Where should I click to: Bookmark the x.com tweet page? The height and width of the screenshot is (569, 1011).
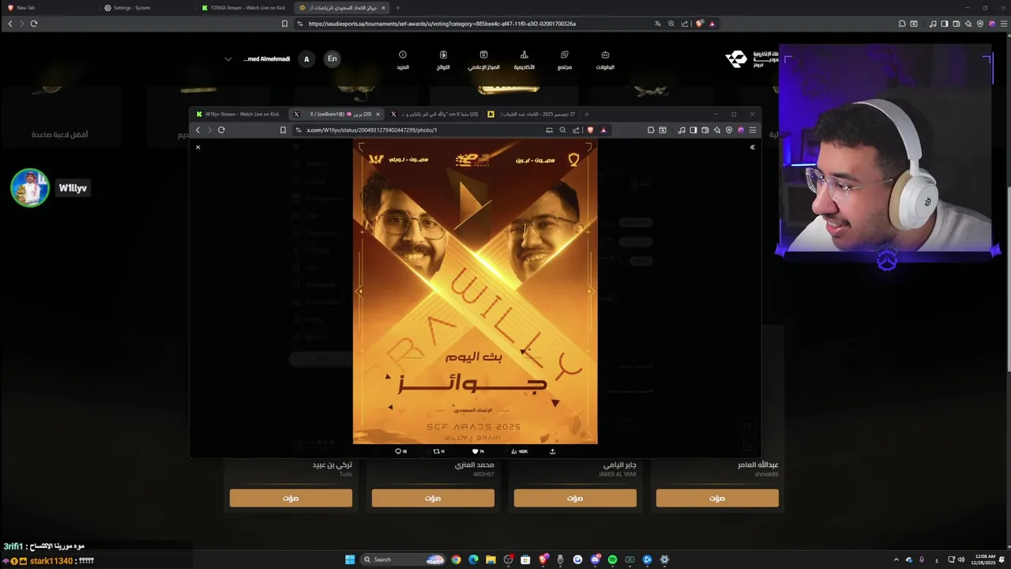[x=283, y=130]
